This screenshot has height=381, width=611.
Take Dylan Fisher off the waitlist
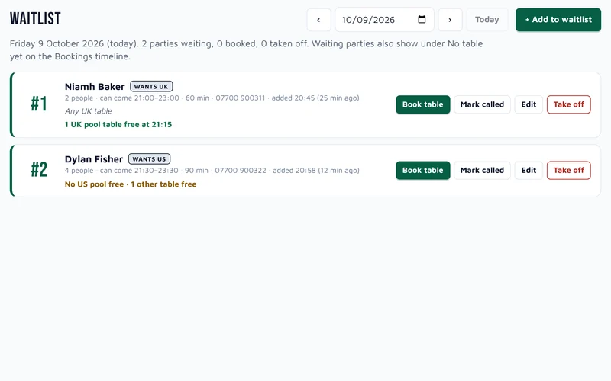click(568, 170)
